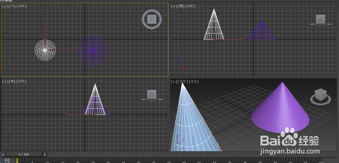
Task: Open the [左] view label menu
Action: coord(12,81)
